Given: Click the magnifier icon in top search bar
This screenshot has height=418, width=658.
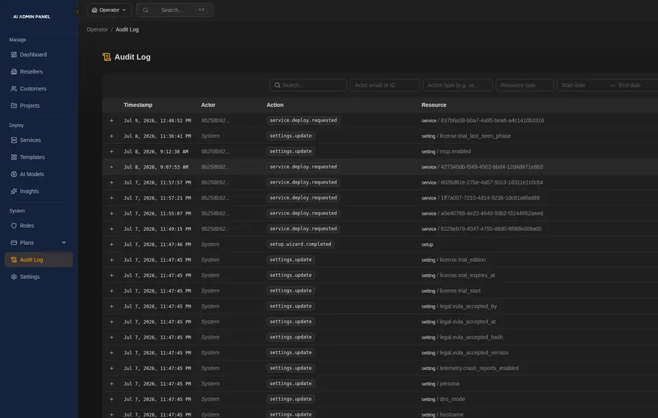Looking at the screenshot, I should [145, 10].
